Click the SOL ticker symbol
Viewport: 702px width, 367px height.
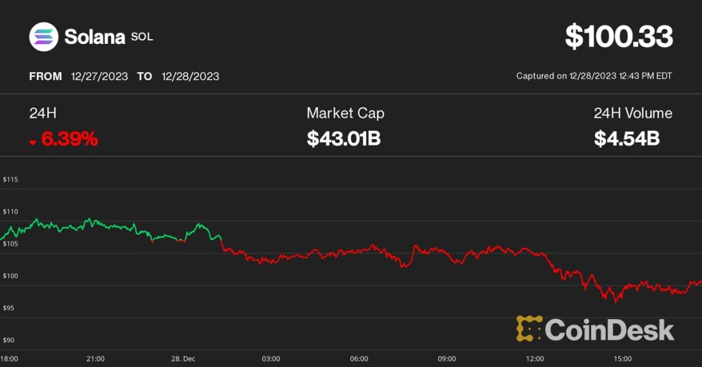coord(142,36)
